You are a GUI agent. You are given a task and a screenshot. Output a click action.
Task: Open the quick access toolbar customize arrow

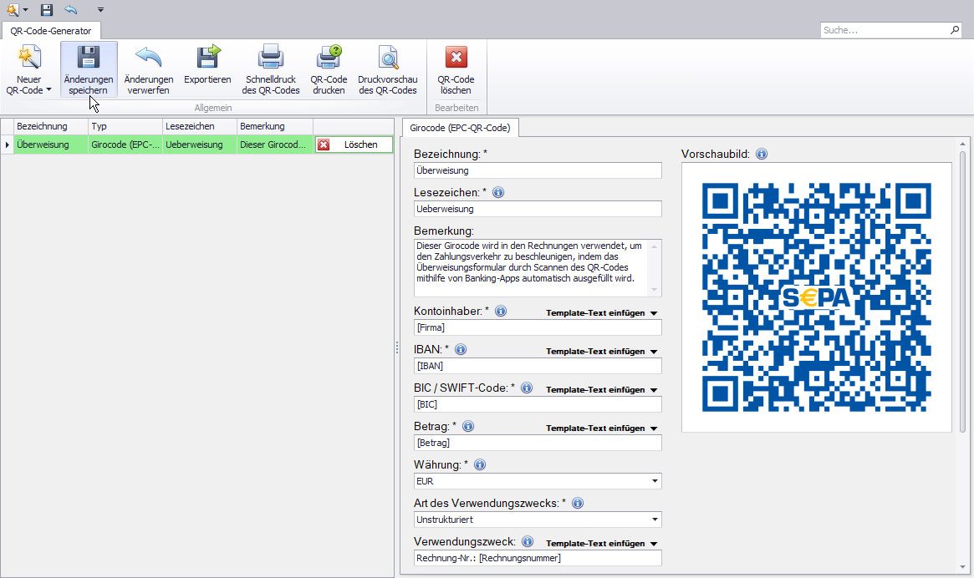click(100, 10)
